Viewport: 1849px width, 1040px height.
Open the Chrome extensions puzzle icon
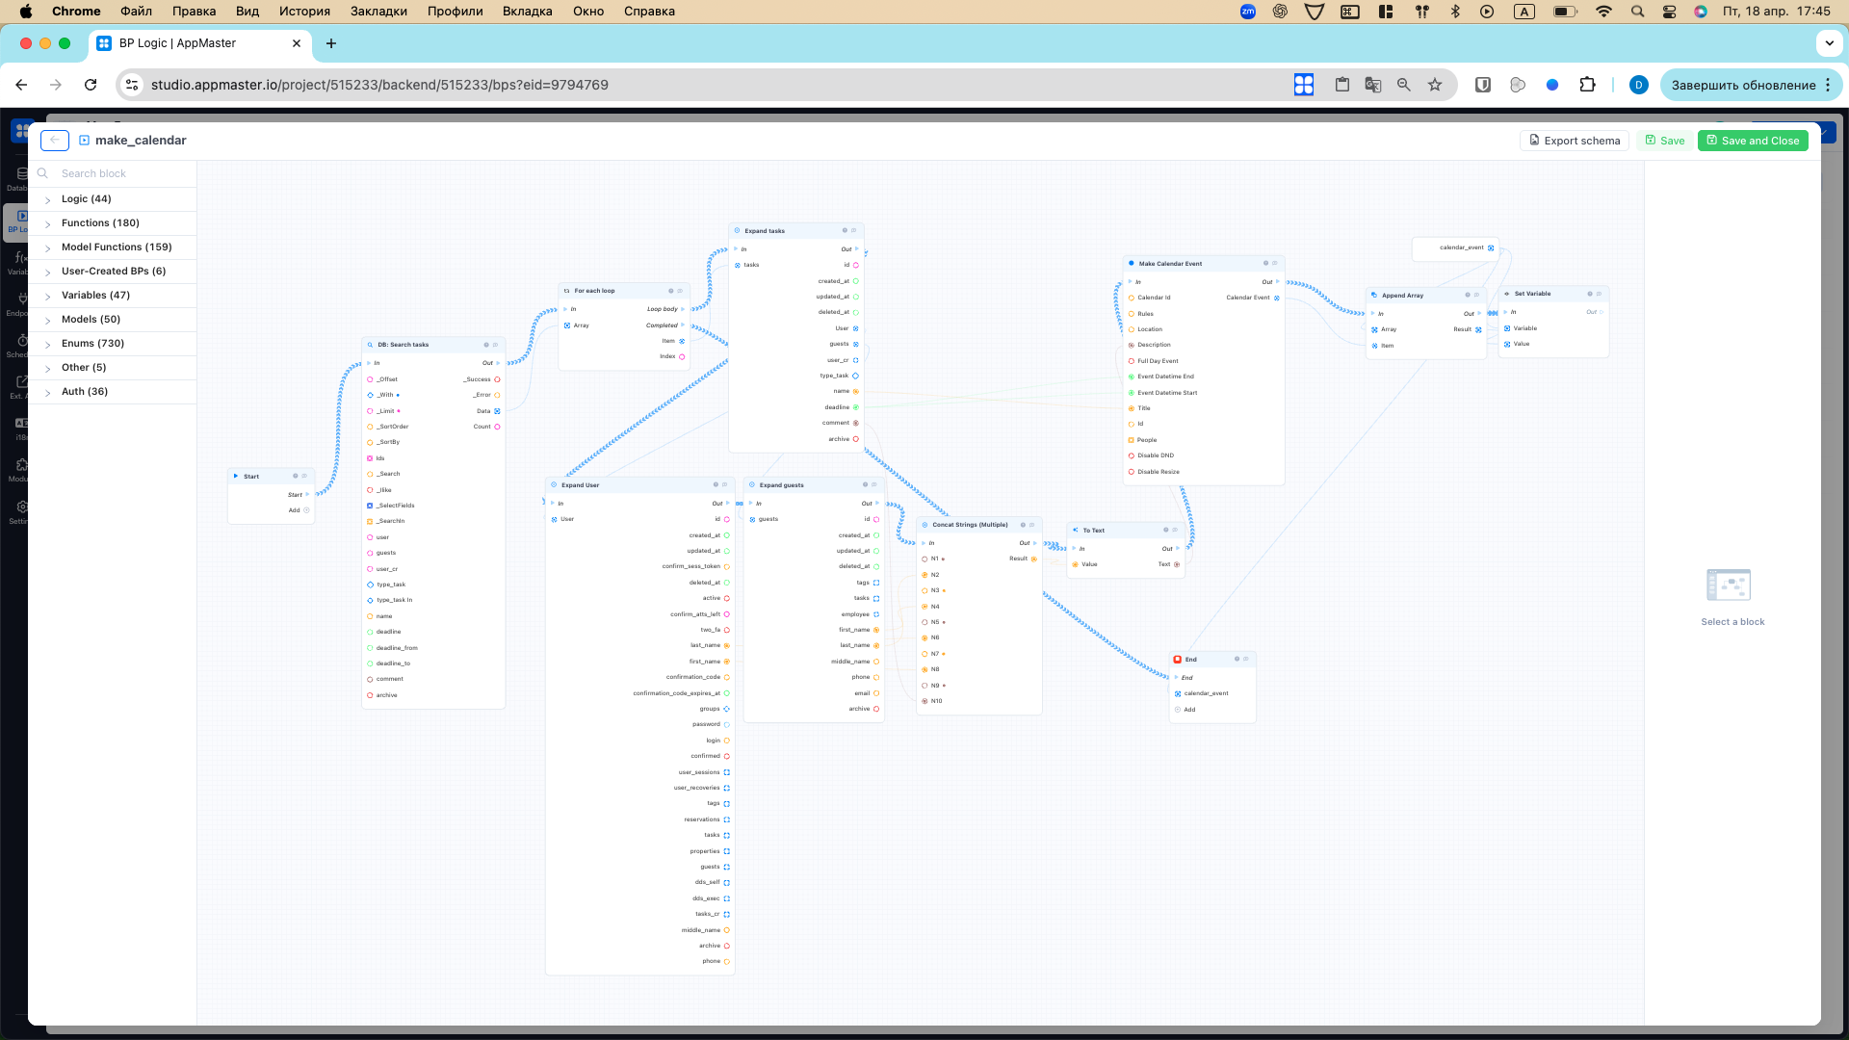pyautogui.click(x=1587, y=85)
